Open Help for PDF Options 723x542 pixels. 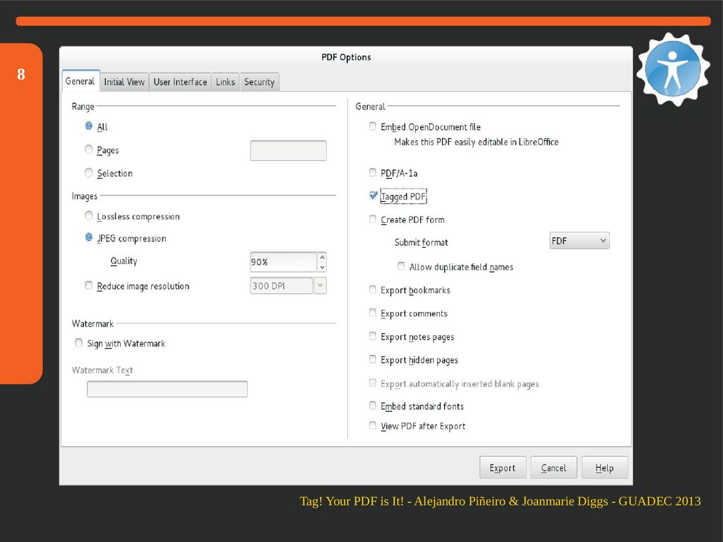(x=604, y=468)
